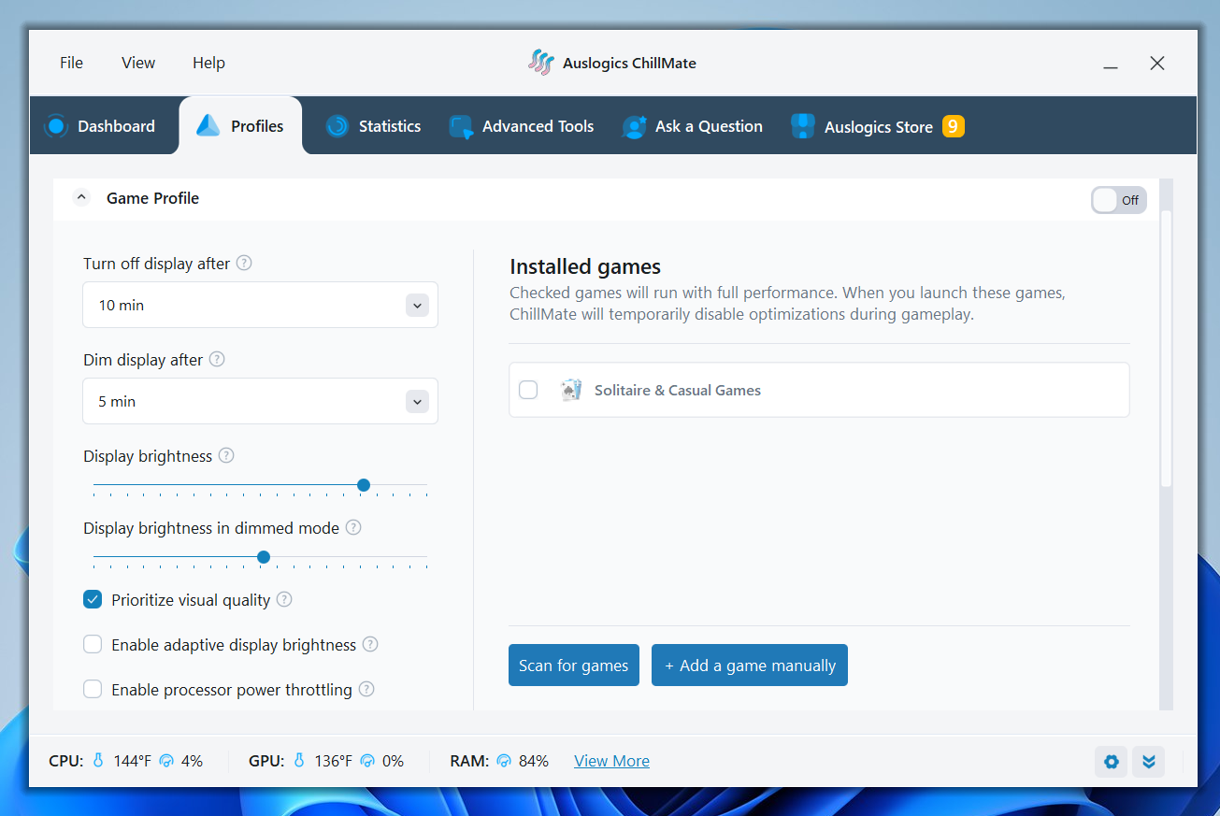This screenshot has width=1220, height=816.
Task: Click help icon next to Dim display after
Action: [217, 360]
